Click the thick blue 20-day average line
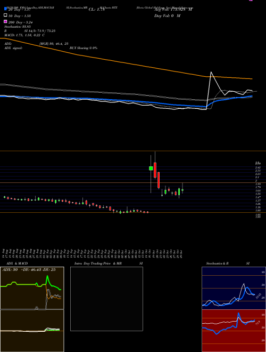Viewport: 266px width, 352px height. (x=126, y=101)
